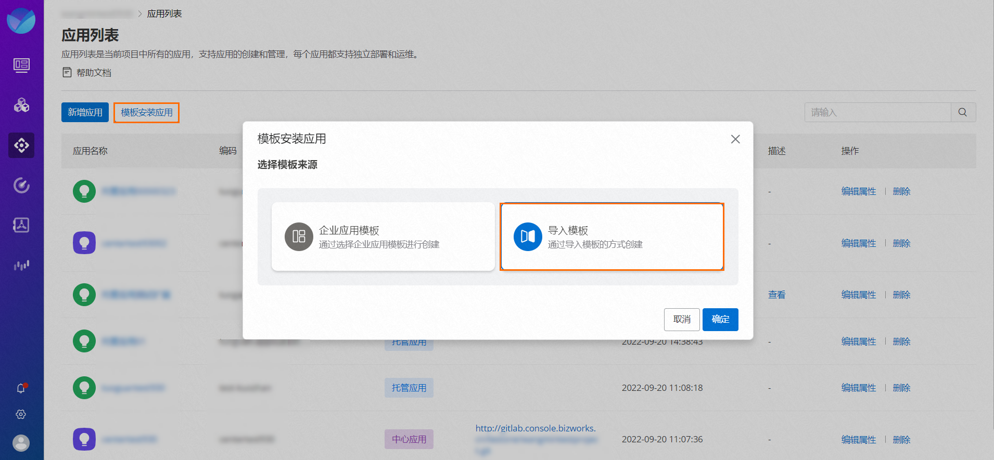Screen dimensions: 994x460
Task: Click the 取消 button
Action: (682, 319)
